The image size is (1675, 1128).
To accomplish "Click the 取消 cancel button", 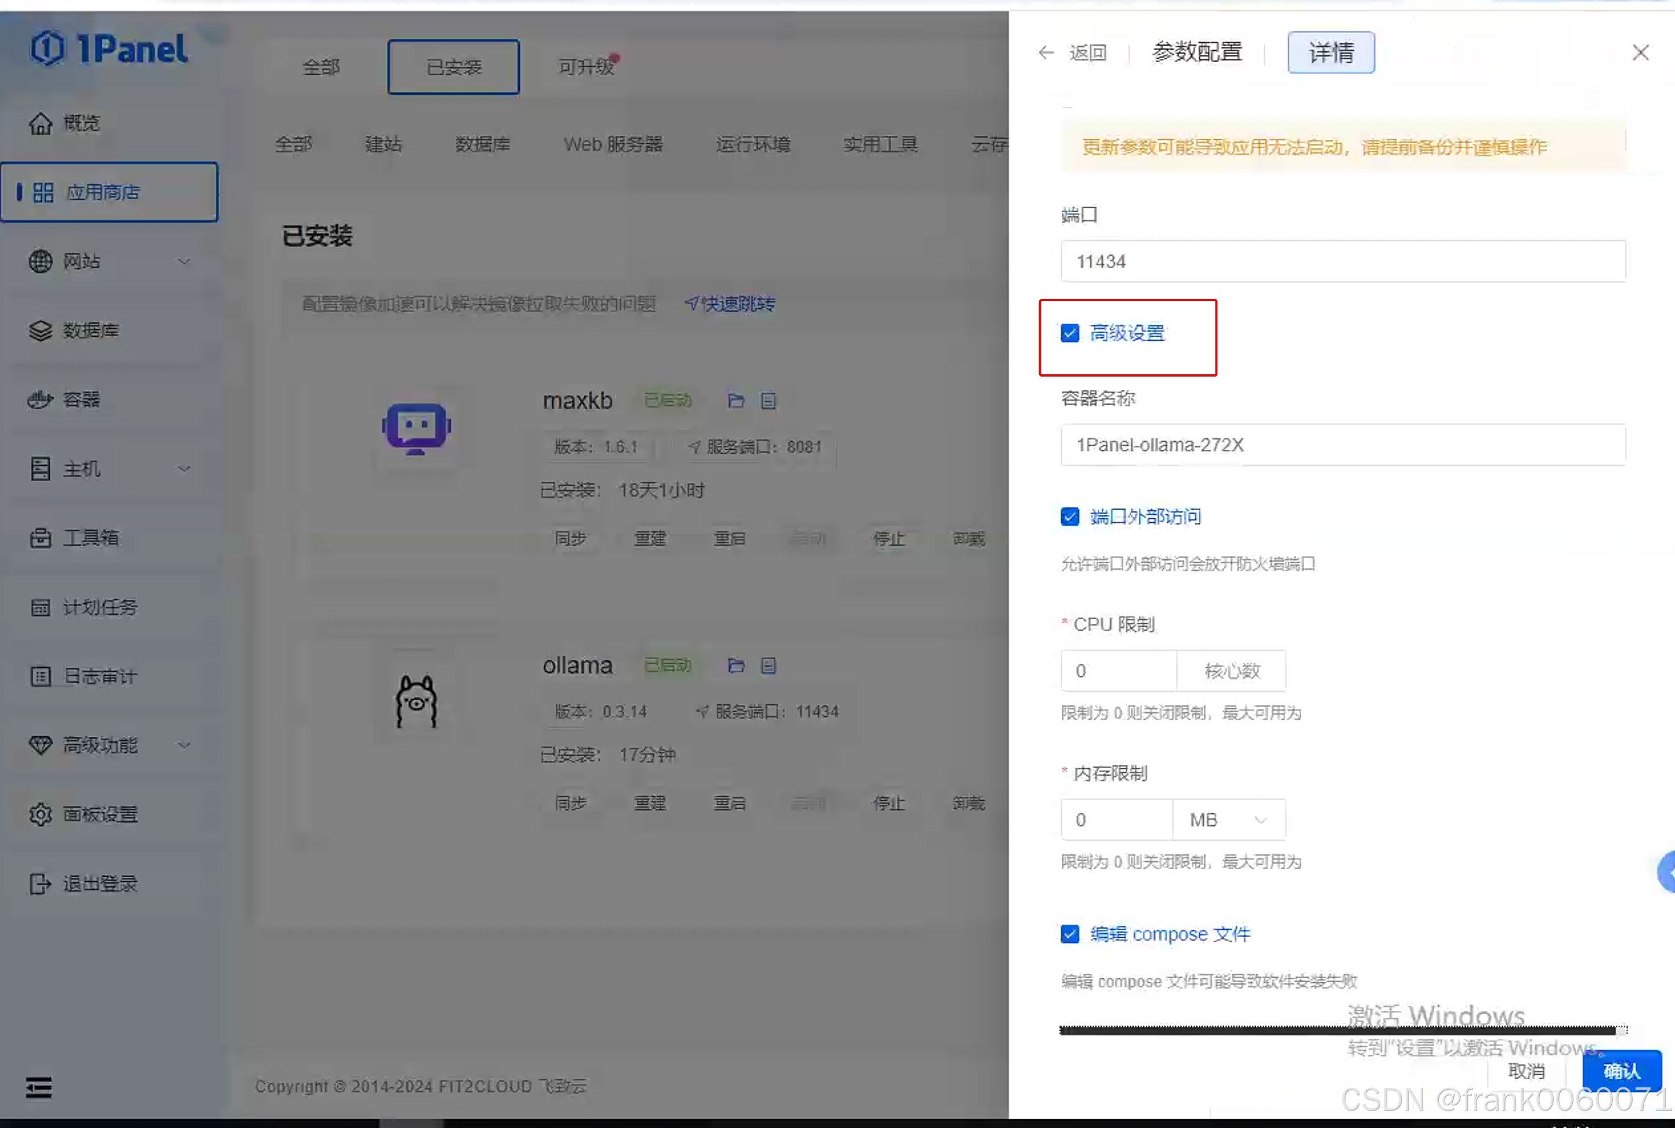I will point(1526,1071).
